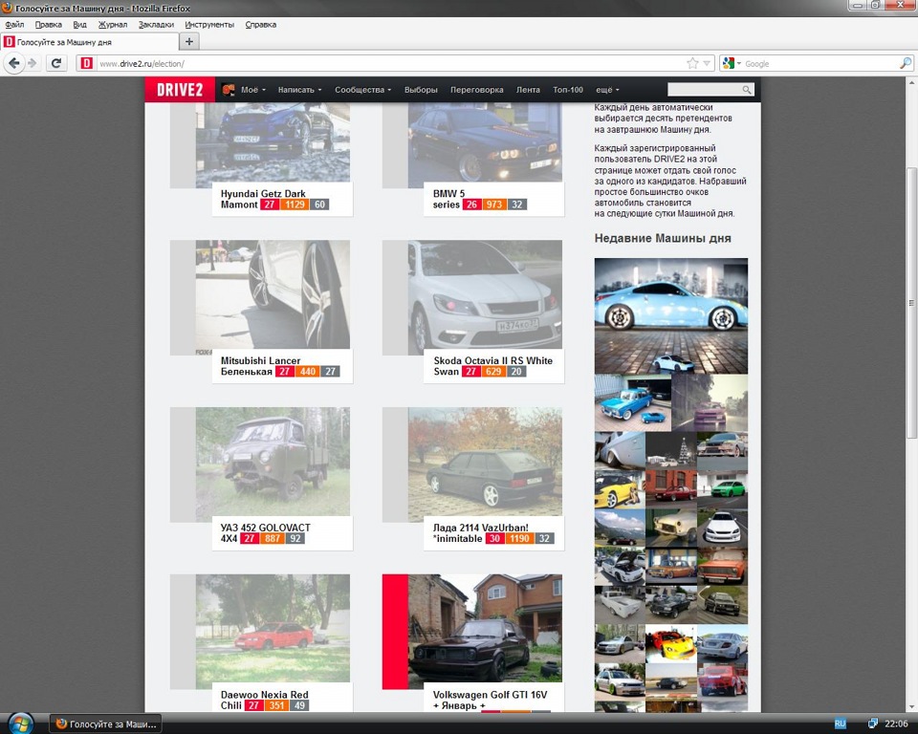Click the white Skoda Octavia photo
Image resolution: width=918 pixels, height=734 pixels.
pos(485,294)
